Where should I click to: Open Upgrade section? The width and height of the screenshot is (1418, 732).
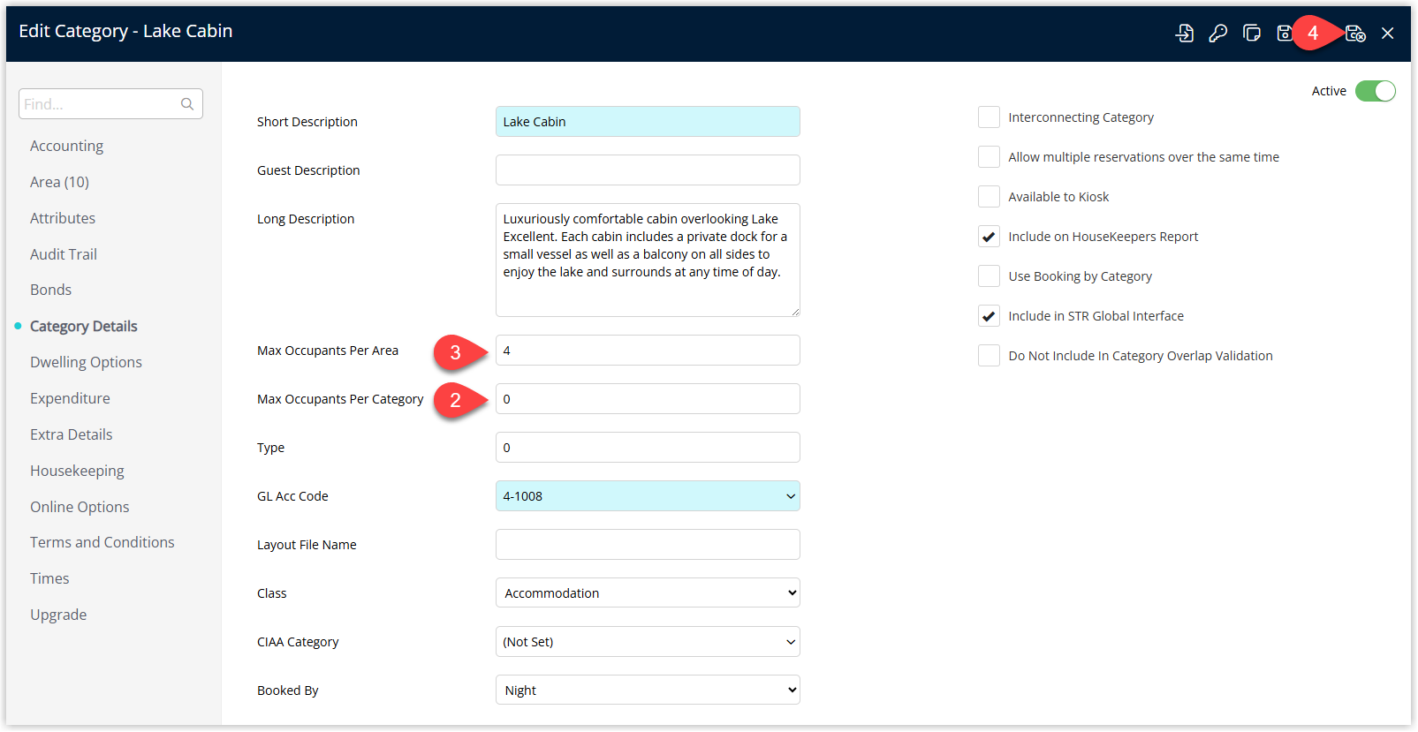(58, 615)
